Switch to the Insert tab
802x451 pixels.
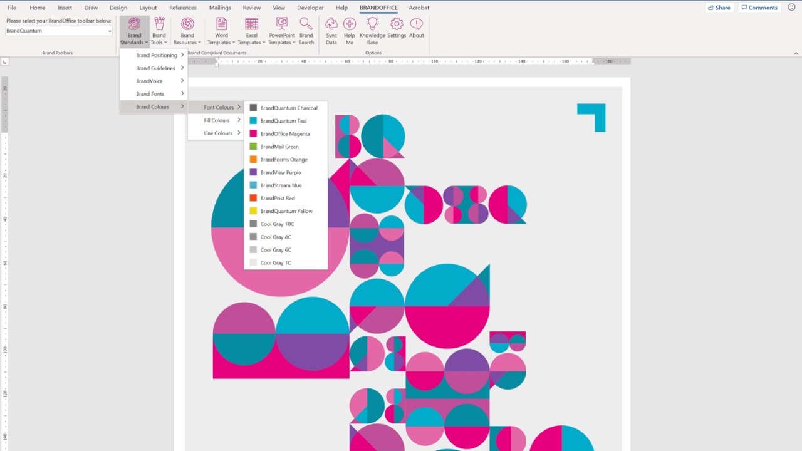65,8
